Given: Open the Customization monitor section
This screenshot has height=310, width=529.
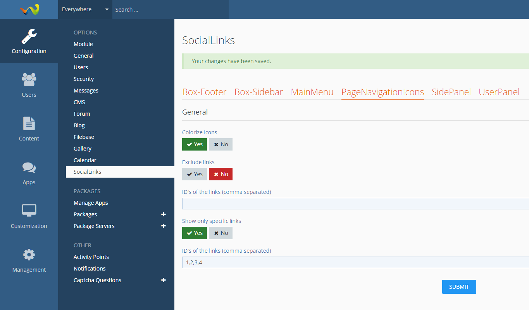Looking at the screenshot, I should [29, 216].
